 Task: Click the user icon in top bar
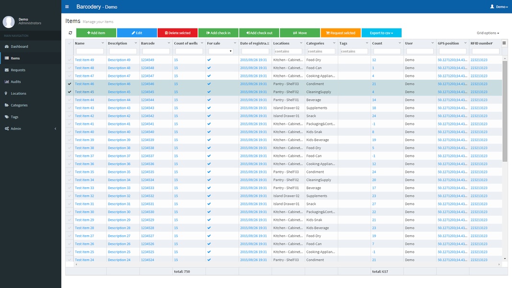click(492, 7)
